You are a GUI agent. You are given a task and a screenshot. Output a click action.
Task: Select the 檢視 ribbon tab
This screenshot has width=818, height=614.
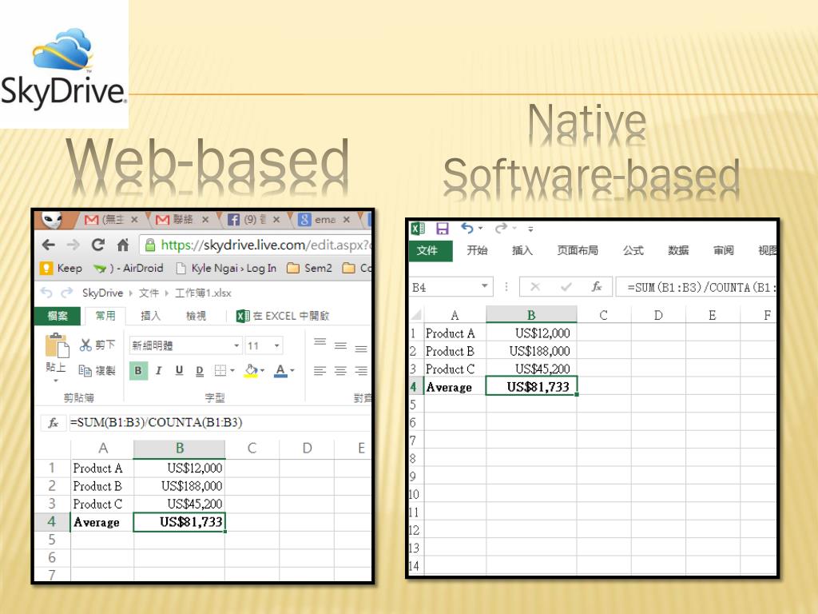[196, 316]
